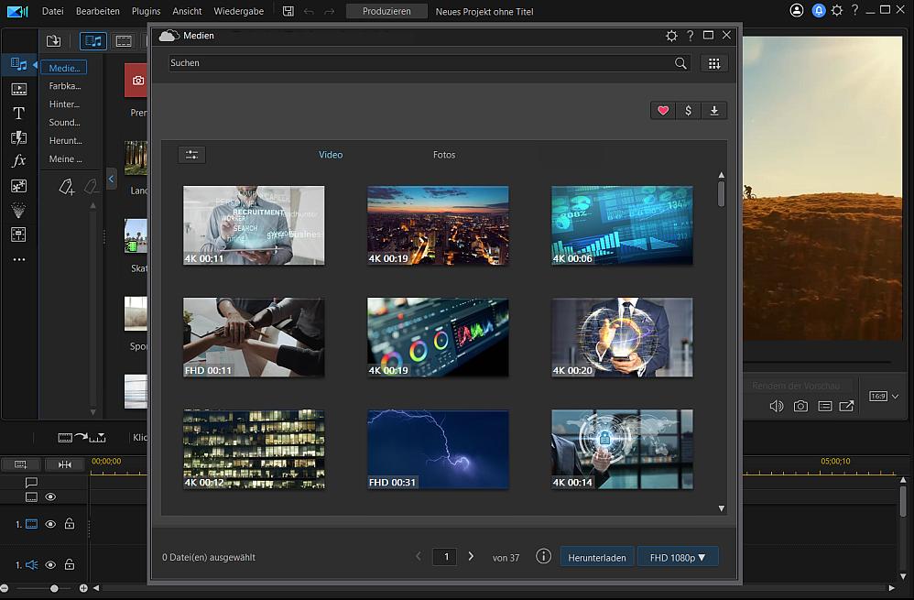Open the Datei menu
This screenshot has height=600, width=914.
click(52, 11)
